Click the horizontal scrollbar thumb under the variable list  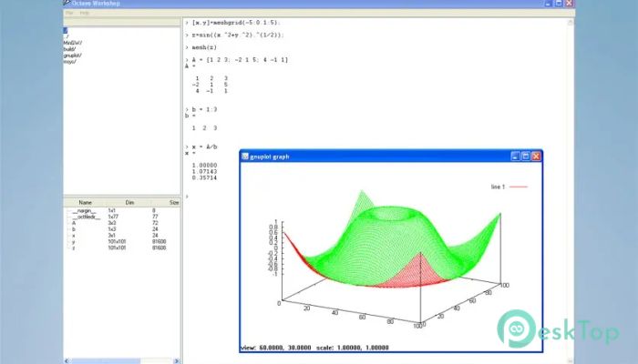105,360
